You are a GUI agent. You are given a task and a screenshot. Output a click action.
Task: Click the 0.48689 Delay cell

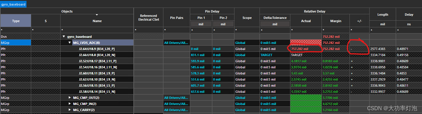coord(409,92)
